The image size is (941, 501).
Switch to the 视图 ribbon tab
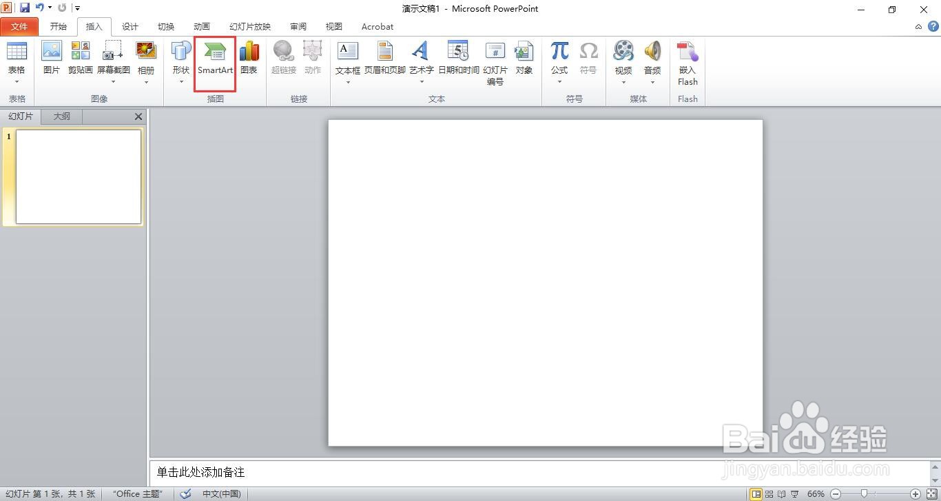[334, 27]
